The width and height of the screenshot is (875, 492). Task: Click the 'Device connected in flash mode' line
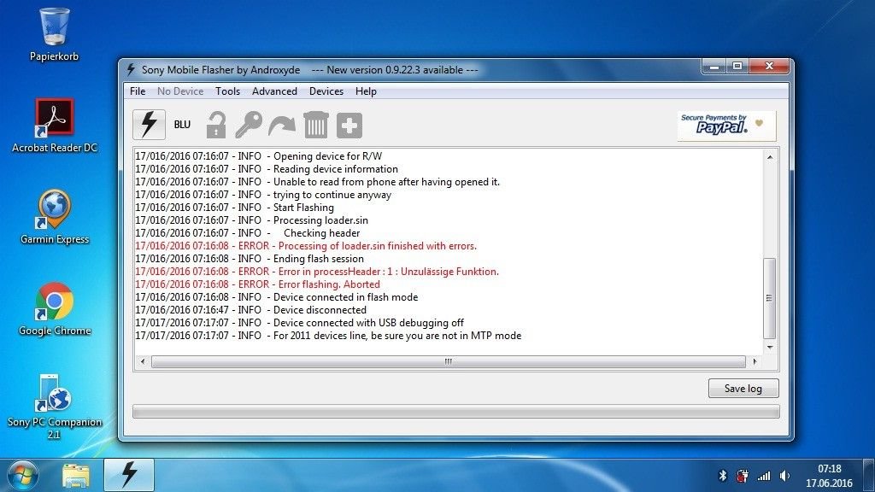[x=276, y=297]
